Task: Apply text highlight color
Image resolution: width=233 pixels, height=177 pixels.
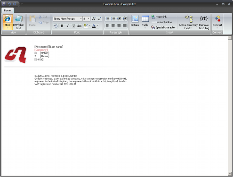Action: tap(86, 25)
